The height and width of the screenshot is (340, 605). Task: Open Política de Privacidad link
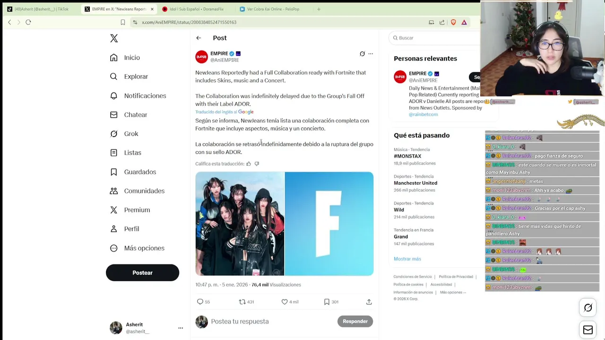coord(456,277)
